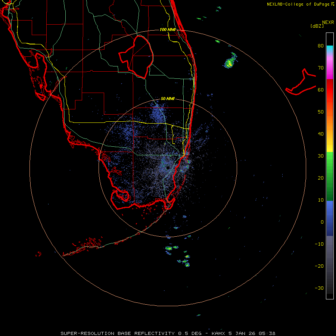Click the 60 dBZ value on the scale

(321, 90)
